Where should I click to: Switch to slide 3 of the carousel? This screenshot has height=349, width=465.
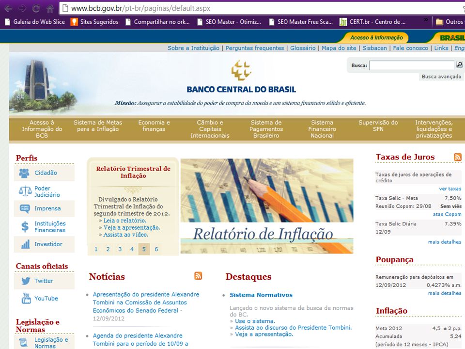120,249
